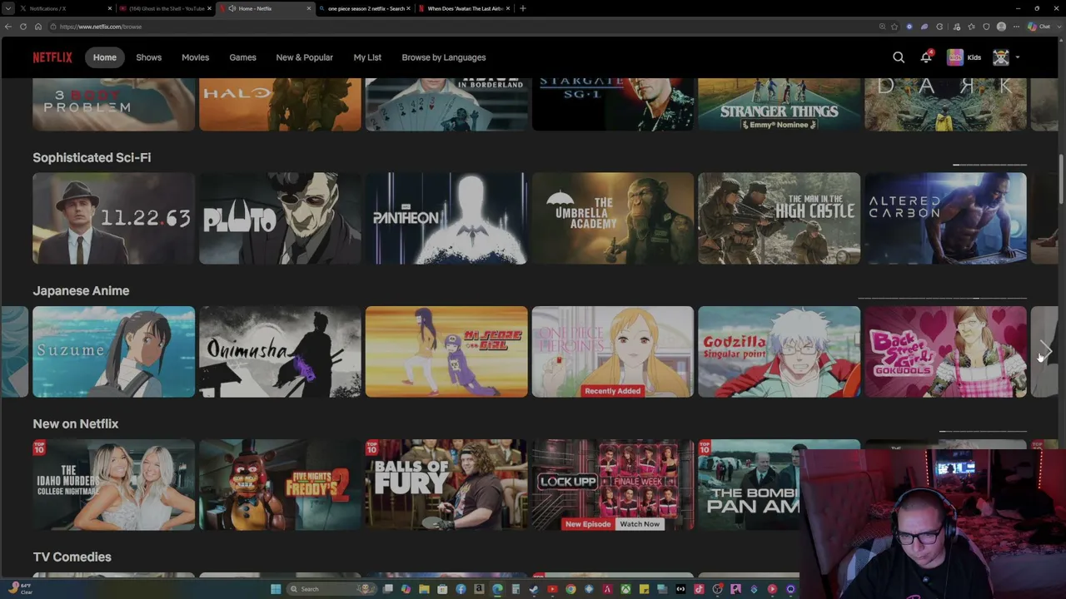The image size is (1066, 599).
Task: Open the Dark title card
Action: tap(946, 104)
